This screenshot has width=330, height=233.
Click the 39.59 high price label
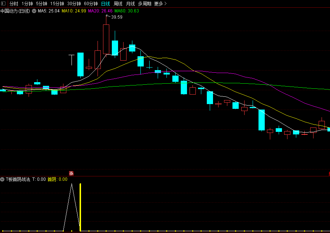(x=117, y=17)
